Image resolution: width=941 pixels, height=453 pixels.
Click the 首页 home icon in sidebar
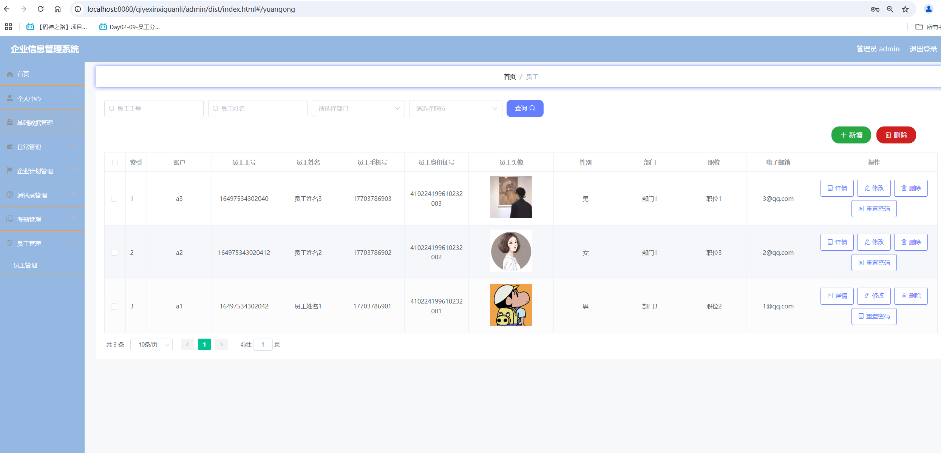10,74
